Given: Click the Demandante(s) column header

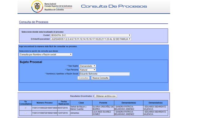Looking at the screenshot, I should [129, 103].
